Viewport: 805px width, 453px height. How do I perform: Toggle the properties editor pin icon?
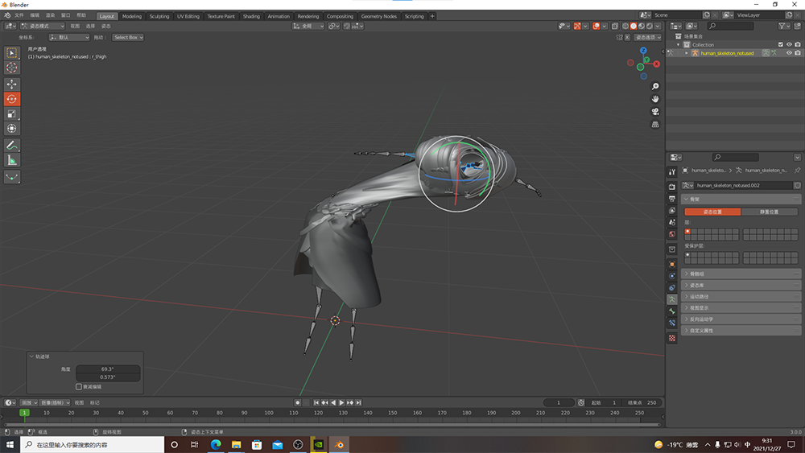(x=797, y=171)
